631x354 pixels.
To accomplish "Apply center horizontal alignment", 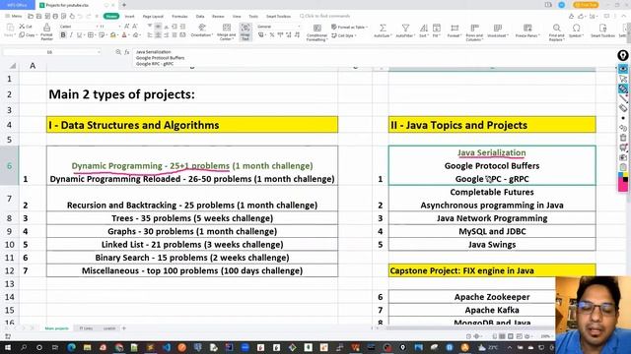I will (x=158, y=35).
